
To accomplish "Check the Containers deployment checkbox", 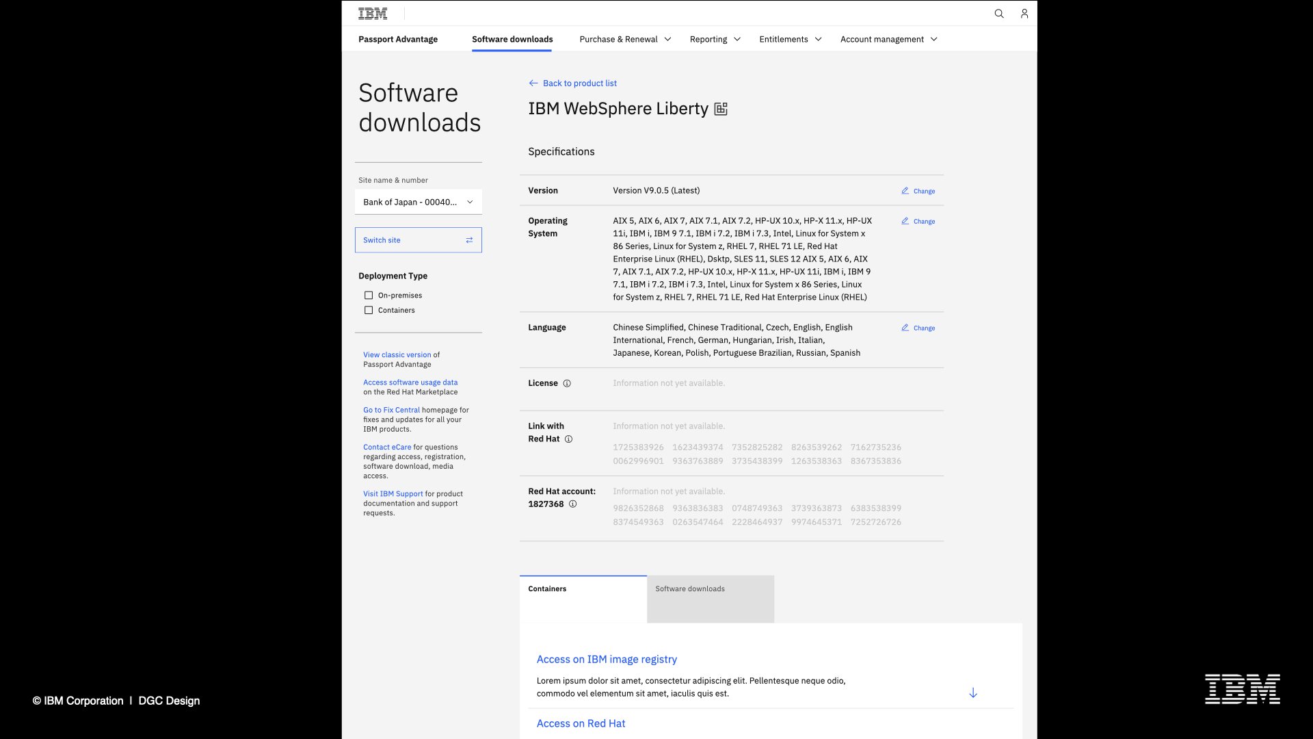I will click(369, 311).
